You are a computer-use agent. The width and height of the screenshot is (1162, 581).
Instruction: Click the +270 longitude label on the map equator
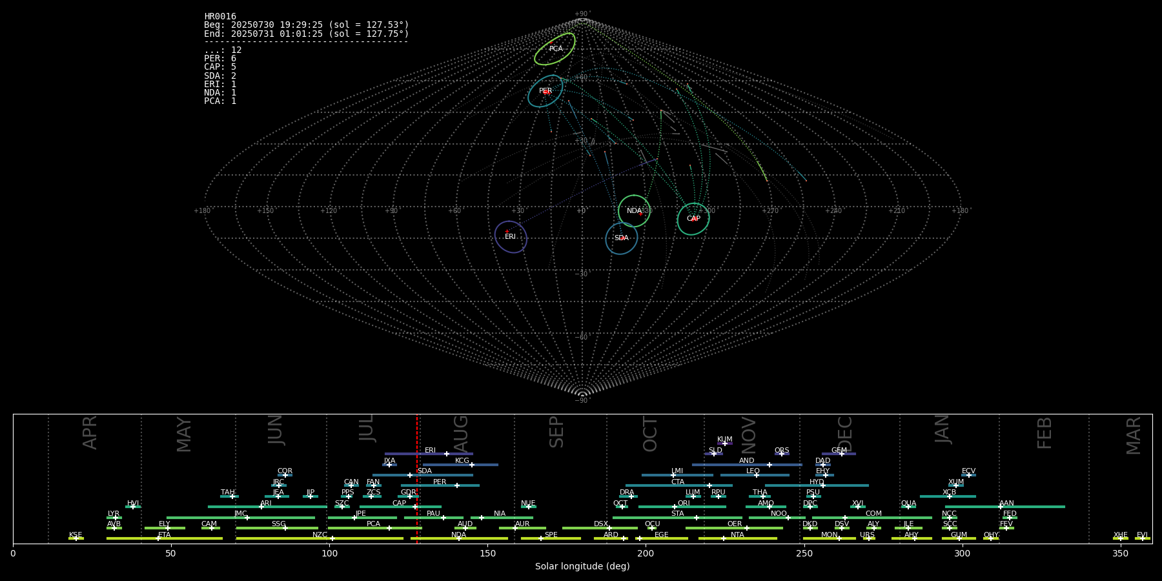(x=770, y=211)
